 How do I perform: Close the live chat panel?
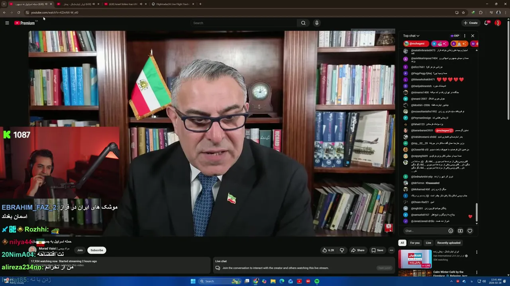pos(473,36)
